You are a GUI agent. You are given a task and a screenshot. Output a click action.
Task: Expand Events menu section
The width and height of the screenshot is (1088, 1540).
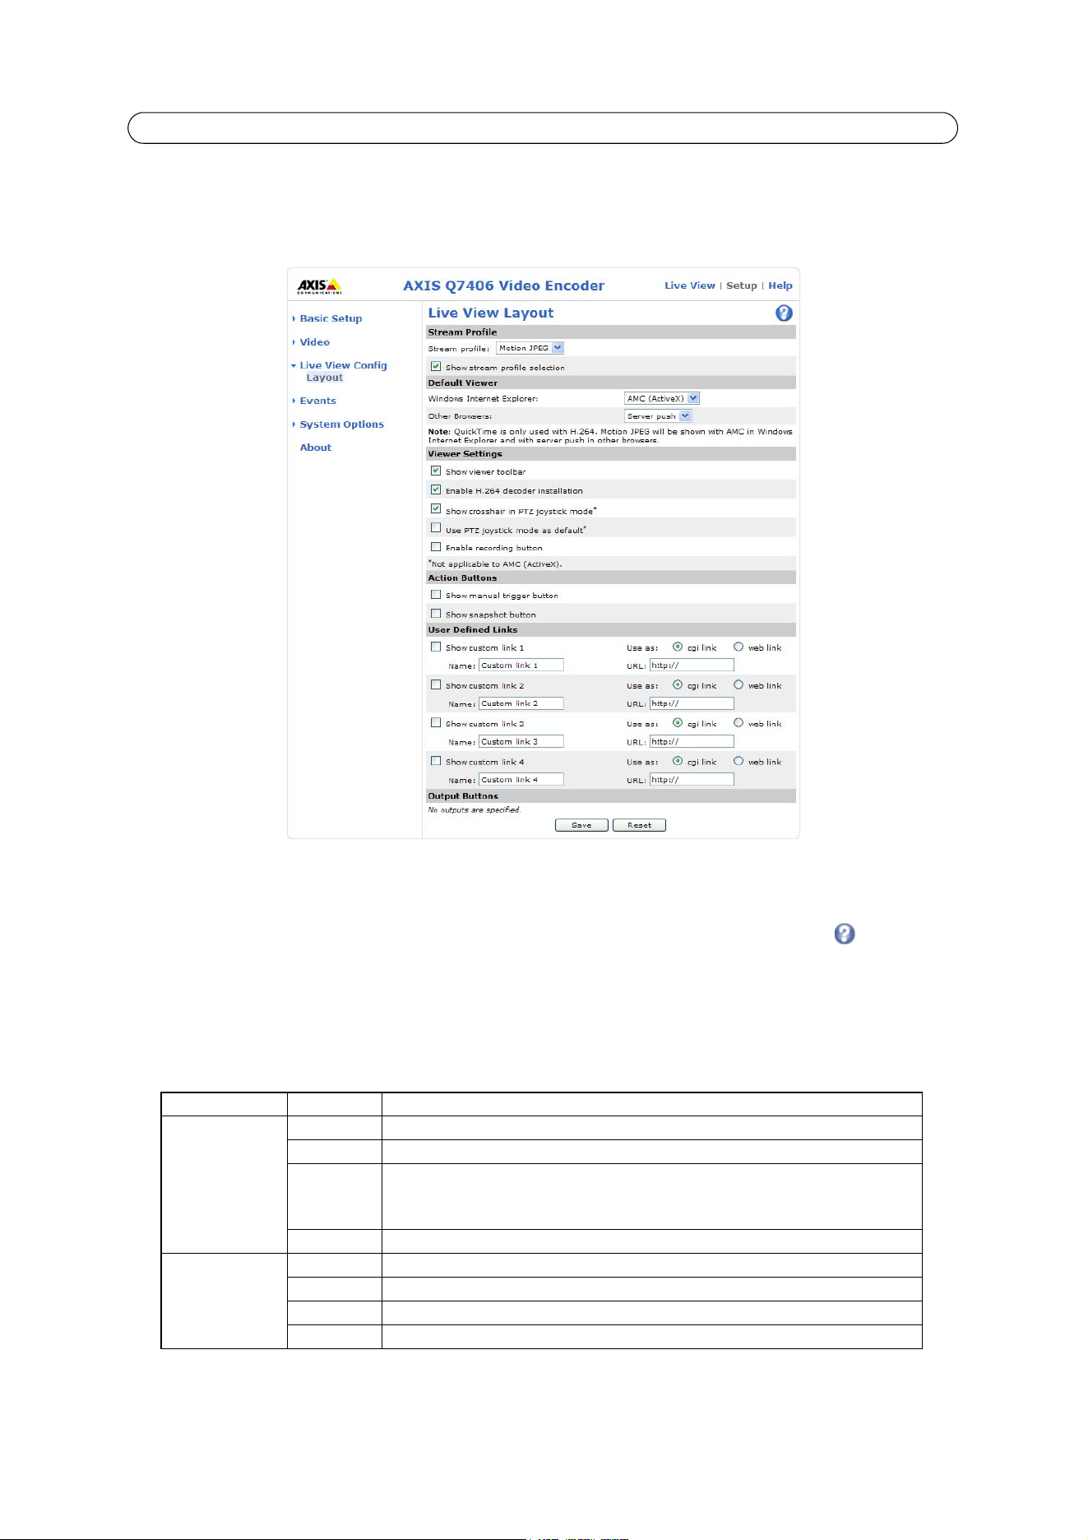coord(317,401)
